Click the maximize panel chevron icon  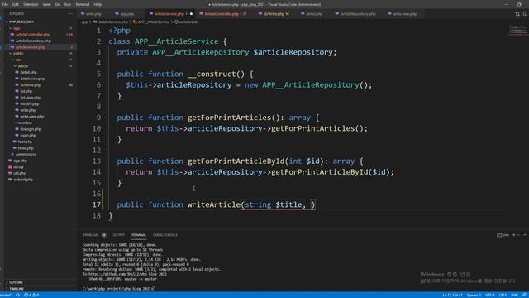pos(525,235)
